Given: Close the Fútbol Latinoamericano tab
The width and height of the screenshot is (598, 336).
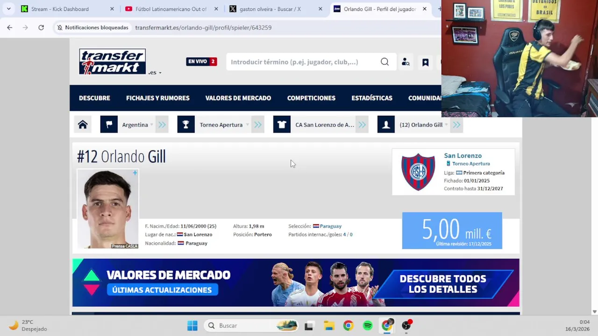Looking at the screenshot, I should coord(216,9).
